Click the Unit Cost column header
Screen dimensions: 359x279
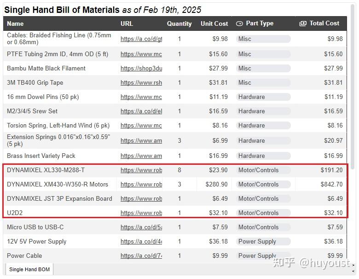pos(214,23)
